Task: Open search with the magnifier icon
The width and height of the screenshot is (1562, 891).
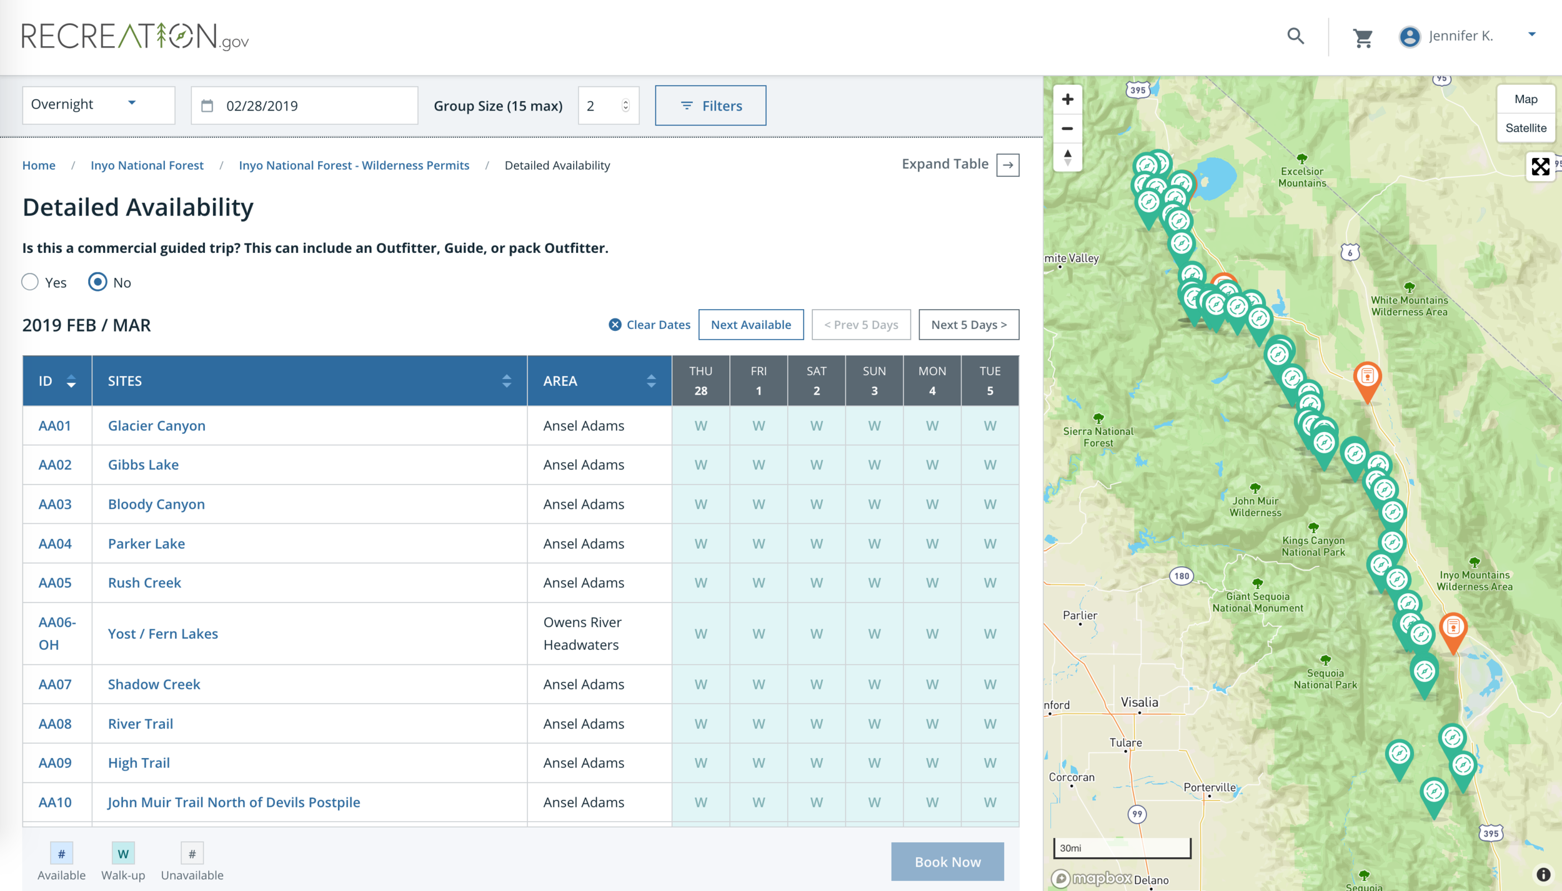Action: point(1295,36)
